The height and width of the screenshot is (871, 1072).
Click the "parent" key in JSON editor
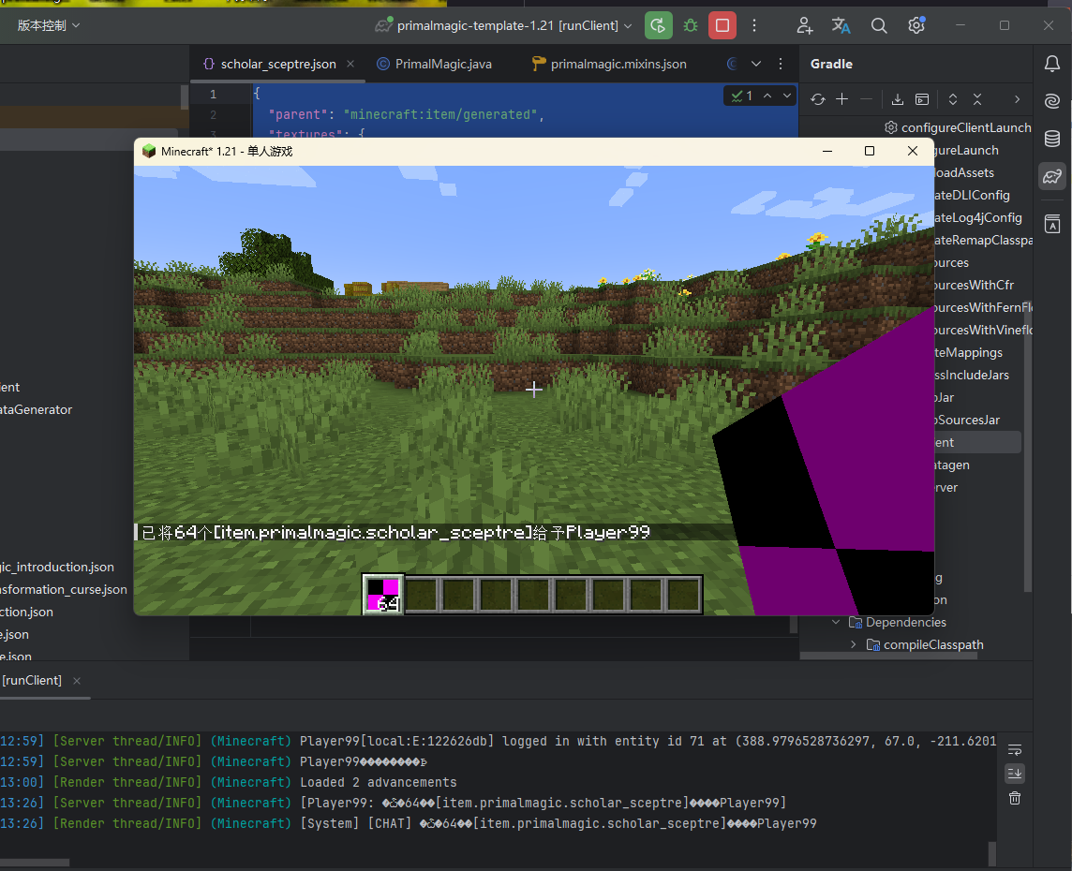(298, 115)
